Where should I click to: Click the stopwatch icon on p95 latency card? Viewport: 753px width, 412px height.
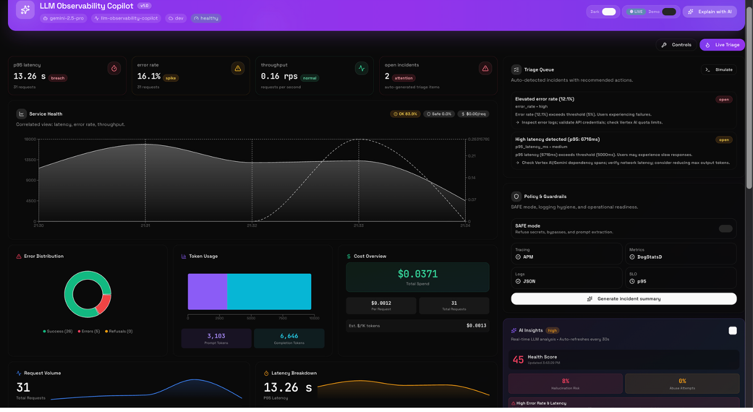[114, 68]
